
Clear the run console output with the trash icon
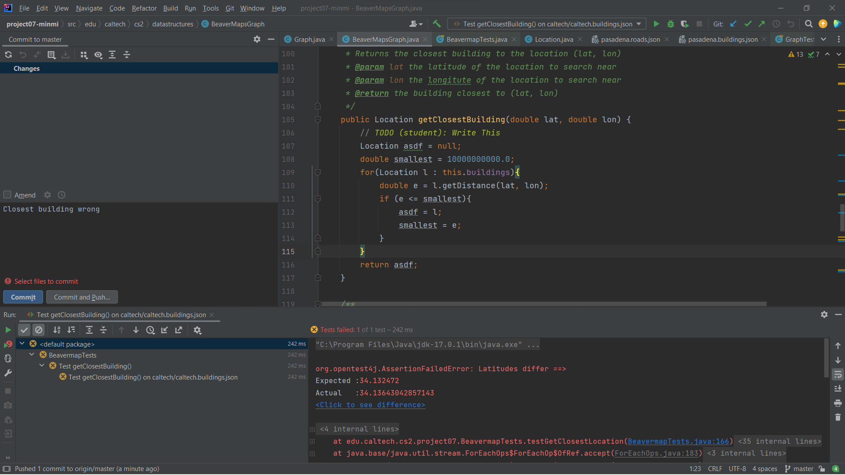(x=838, y=417)
